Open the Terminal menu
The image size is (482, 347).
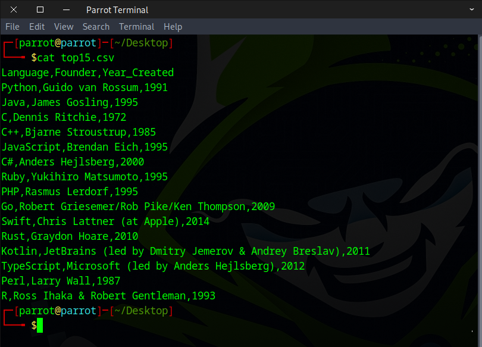136,27
